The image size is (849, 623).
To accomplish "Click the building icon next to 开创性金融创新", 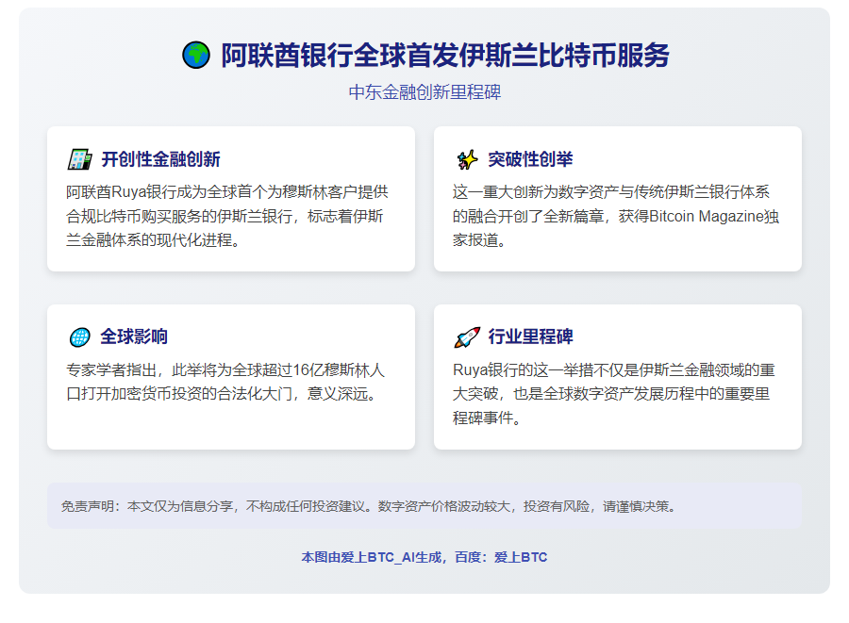I will pyautogui.click(x=79, y=159).
